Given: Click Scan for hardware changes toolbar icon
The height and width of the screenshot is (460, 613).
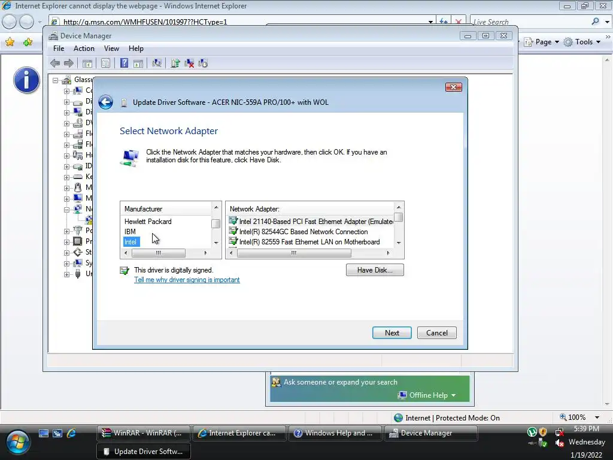Looking at the screenshot, I should (x=157, y=63).
